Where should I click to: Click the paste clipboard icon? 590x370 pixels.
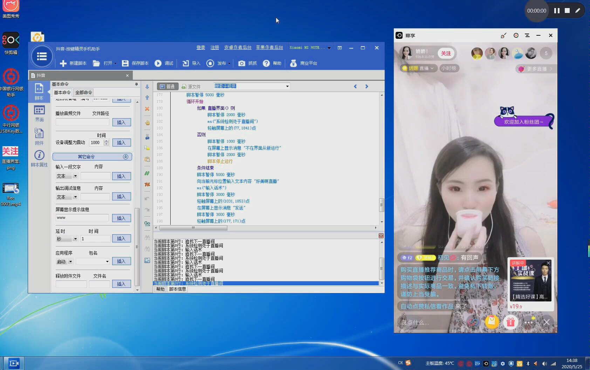click(x=147, y=159)
